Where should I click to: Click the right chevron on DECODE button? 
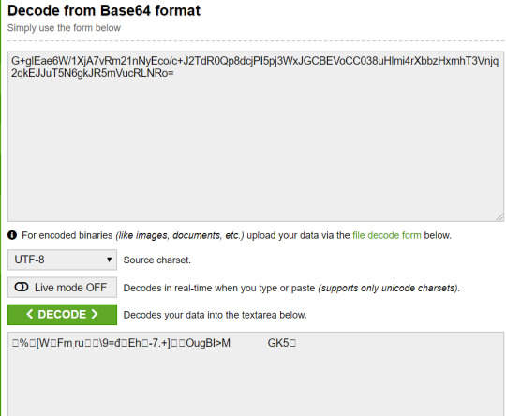95,314
